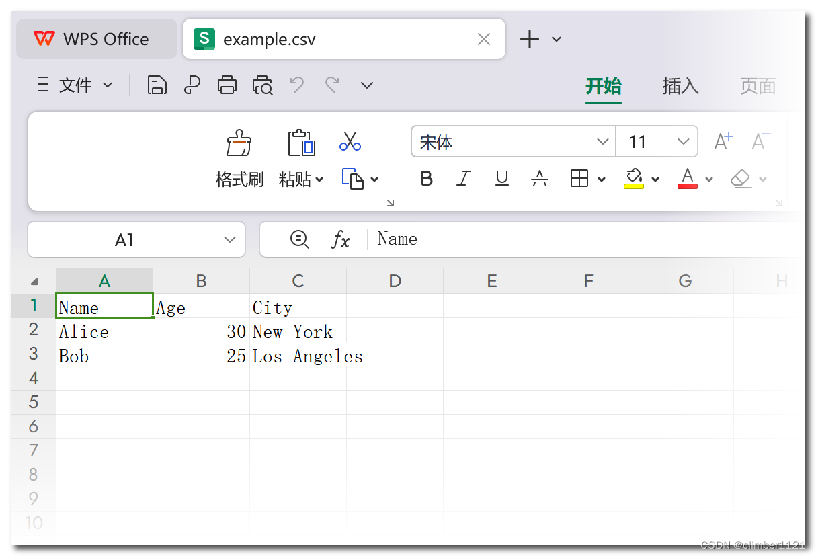This screenshot has height=556, width=816.
Task: Select column D header
Action: click(395, 281)
